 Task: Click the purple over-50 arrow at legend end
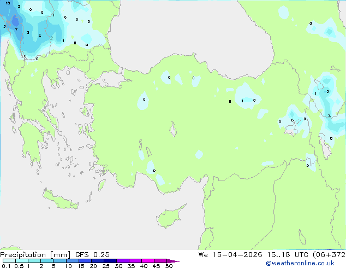(x=173, y=261)
